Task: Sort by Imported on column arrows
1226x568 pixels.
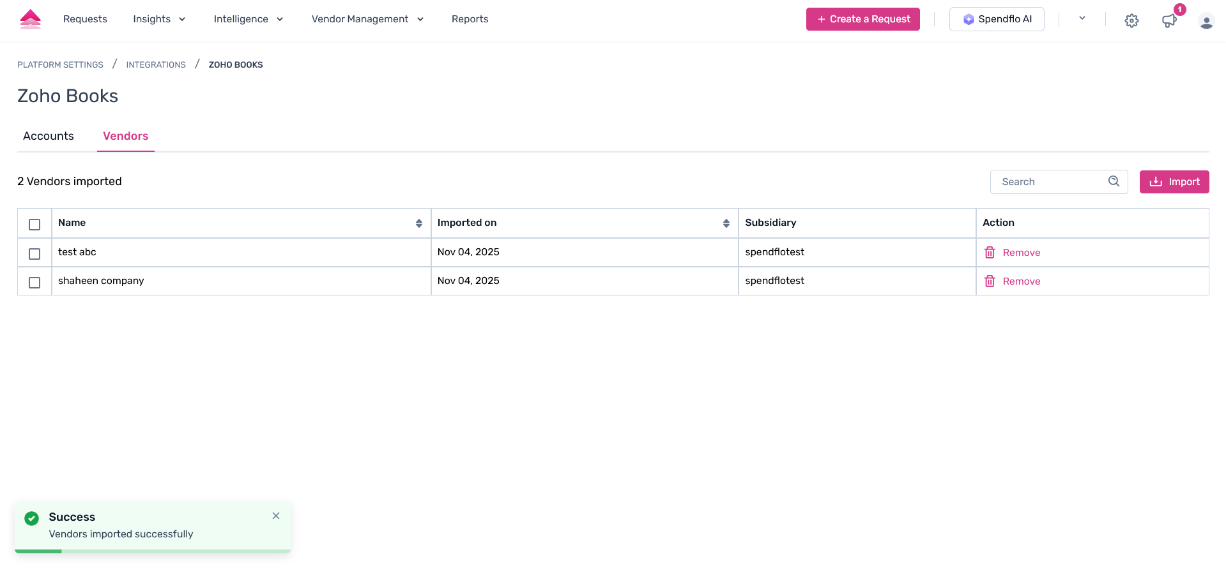Action: pos(726,223)
